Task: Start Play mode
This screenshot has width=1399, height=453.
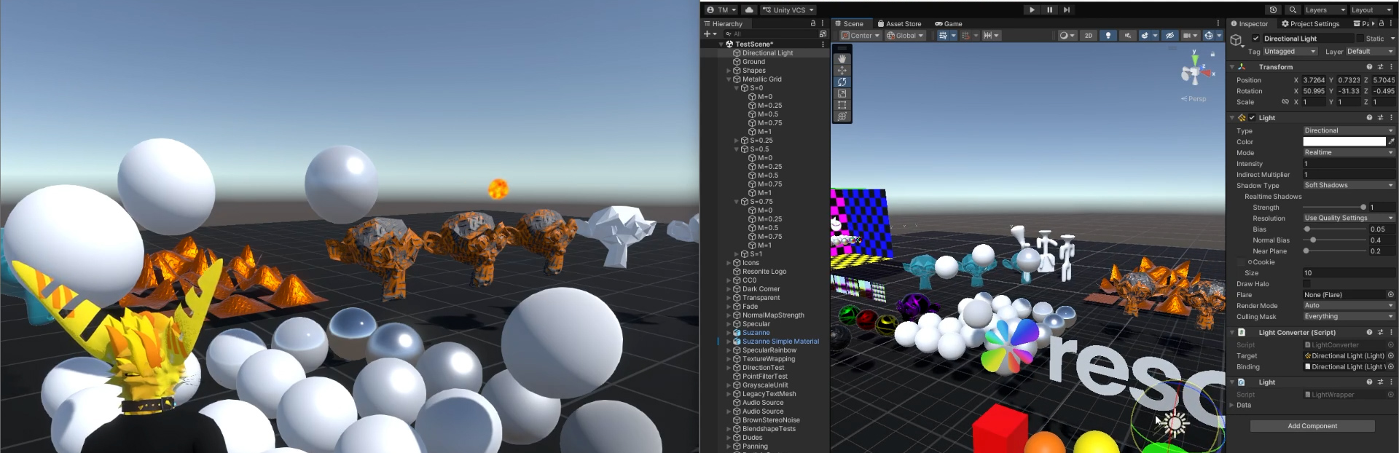Action: point(1032,9)
